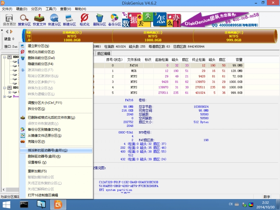280x210 pixels.
Task: Choose 克隆分区(P) in context menu
Action: click(56, 141)
